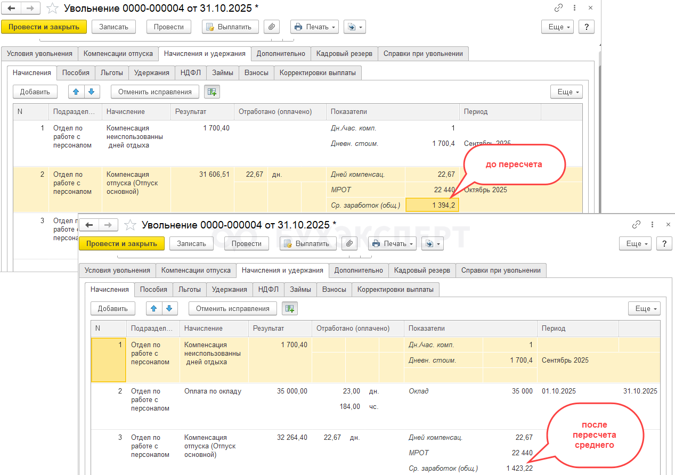Viewport: 675px width, 475px height.
Task: Click the back navigation arrow in front window
Action: coord(90,225)
